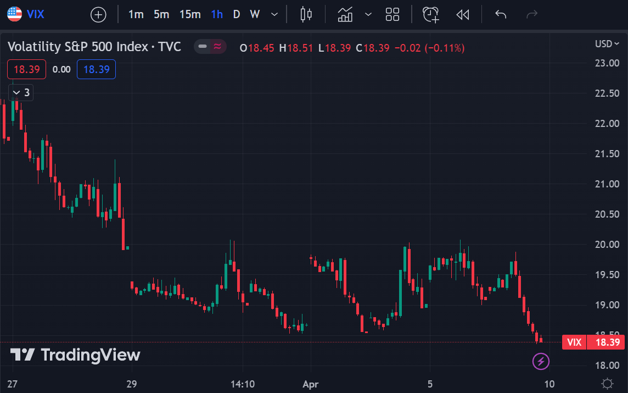Screen dimensions: 628x393
Task: Click the 0.00 spread value
Action: pos(61,69)
